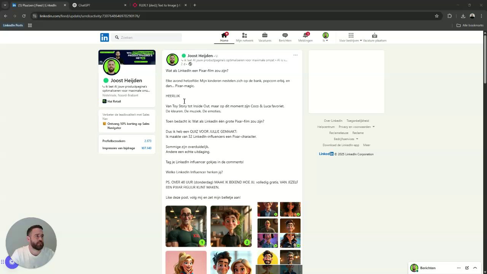The image size is (487, 274).
Task: Click the messaging bar profile avatar
Action: (414, 268)
